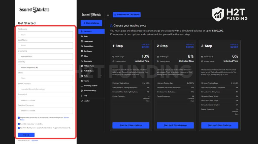The height and width of the screenshot is (144, 258).
Task: Click Trade with our CFD Broker button
Action: click(x=126, y=15)
